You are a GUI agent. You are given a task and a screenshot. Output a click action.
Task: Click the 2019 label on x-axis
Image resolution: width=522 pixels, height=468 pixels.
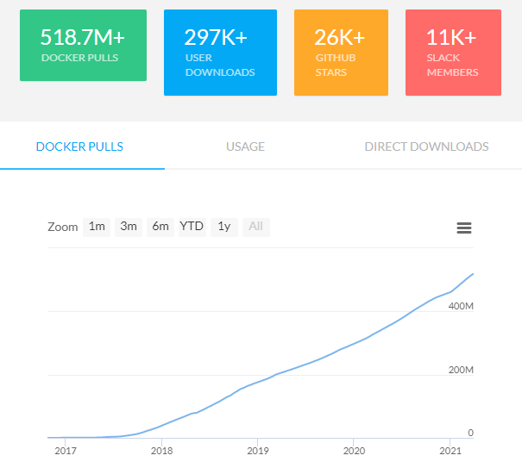[x=257, y=451]
